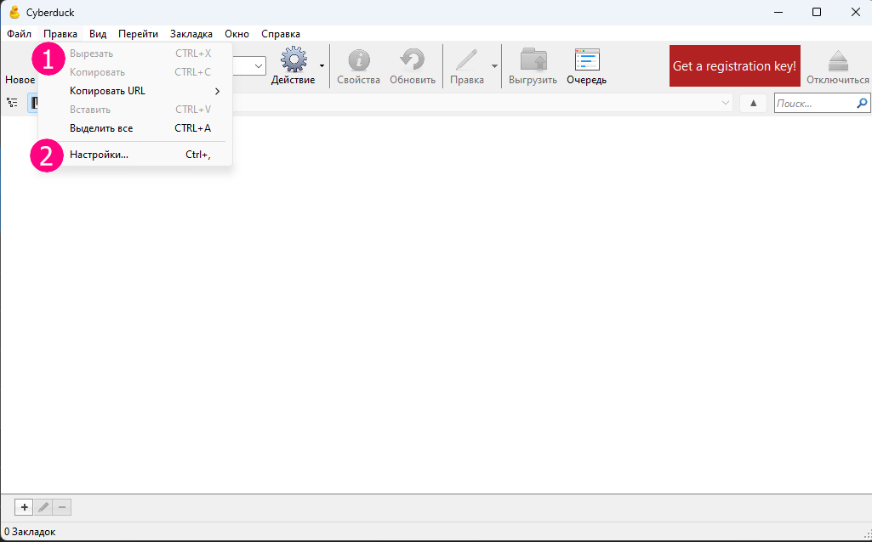The image size is (872, 542).
Task: Click the Свойства info icon
Action: tap(359, 60)
